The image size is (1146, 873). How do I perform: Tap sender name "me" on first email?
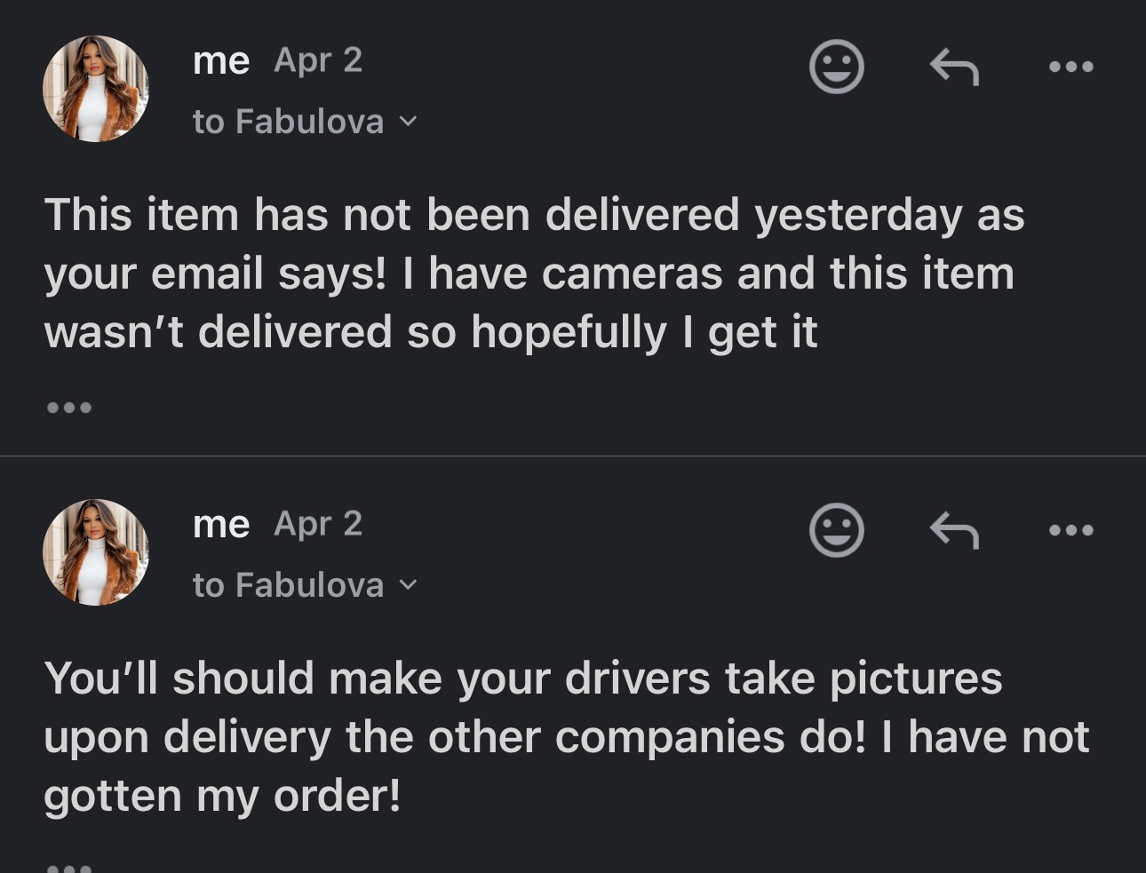221,61
